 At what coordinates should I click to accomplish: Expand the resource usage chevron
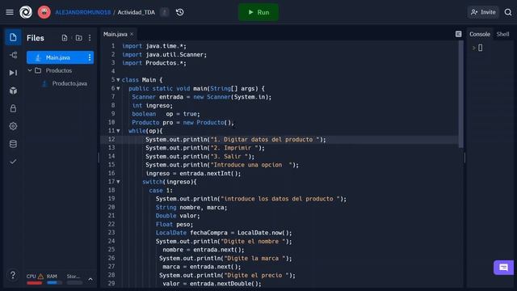pos(90,280)
